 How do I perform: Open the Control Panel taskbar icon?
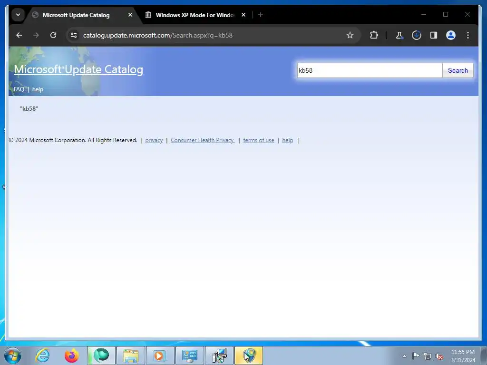pyautogui.click(x=189, y=355)
